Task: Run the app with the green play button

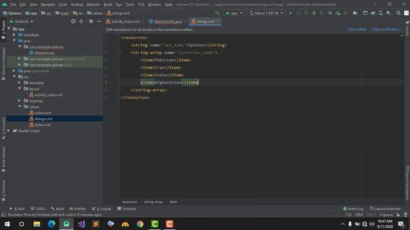Action: 290,13
